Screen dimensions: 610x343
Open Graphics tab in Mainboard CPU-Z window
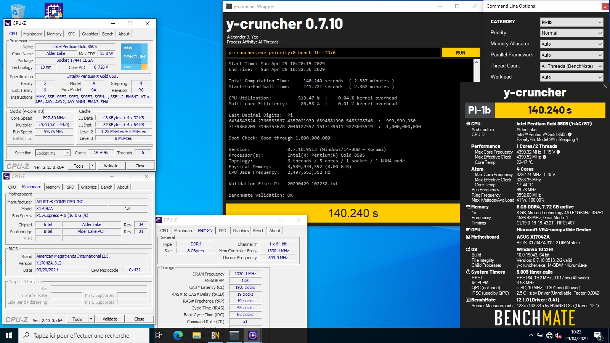pos(89,187)
